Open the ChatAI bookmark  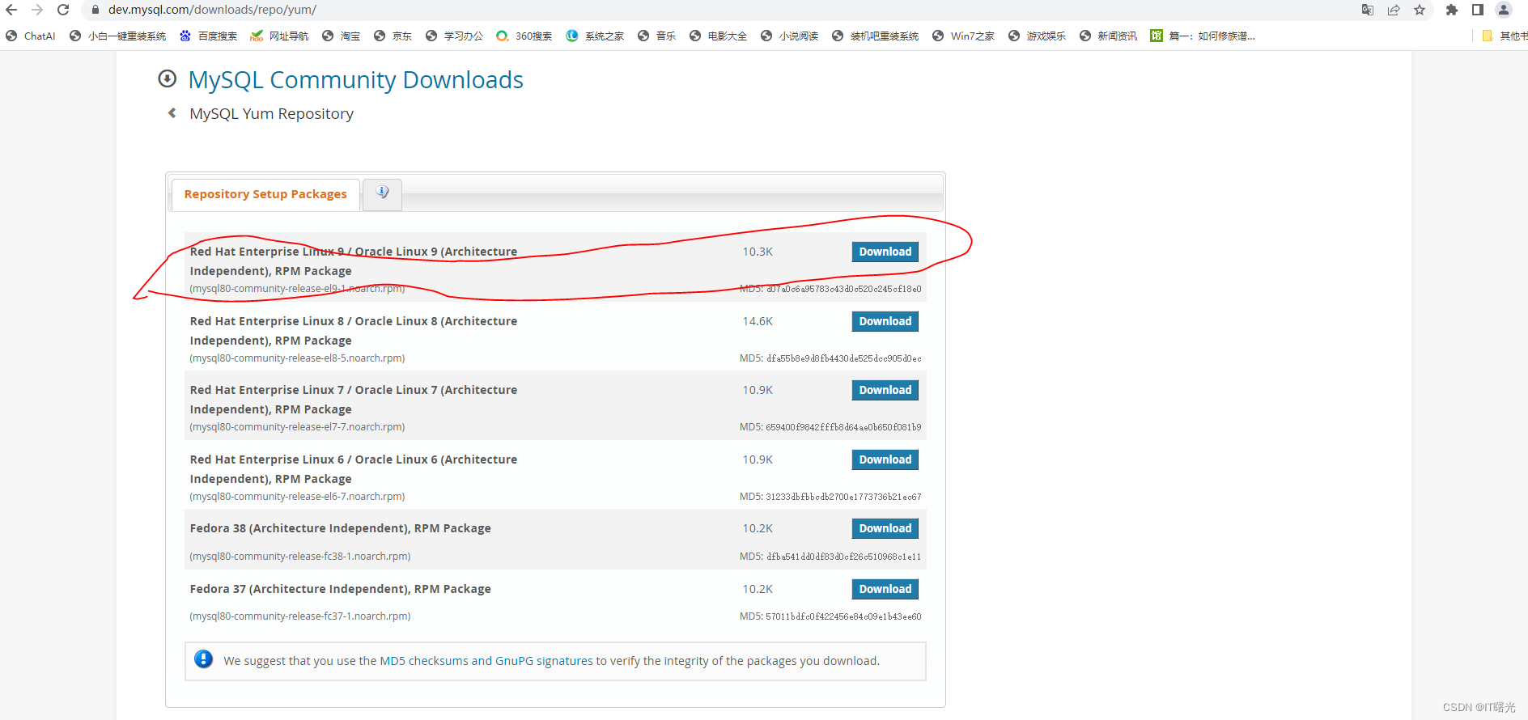click(x=31, y=36)
